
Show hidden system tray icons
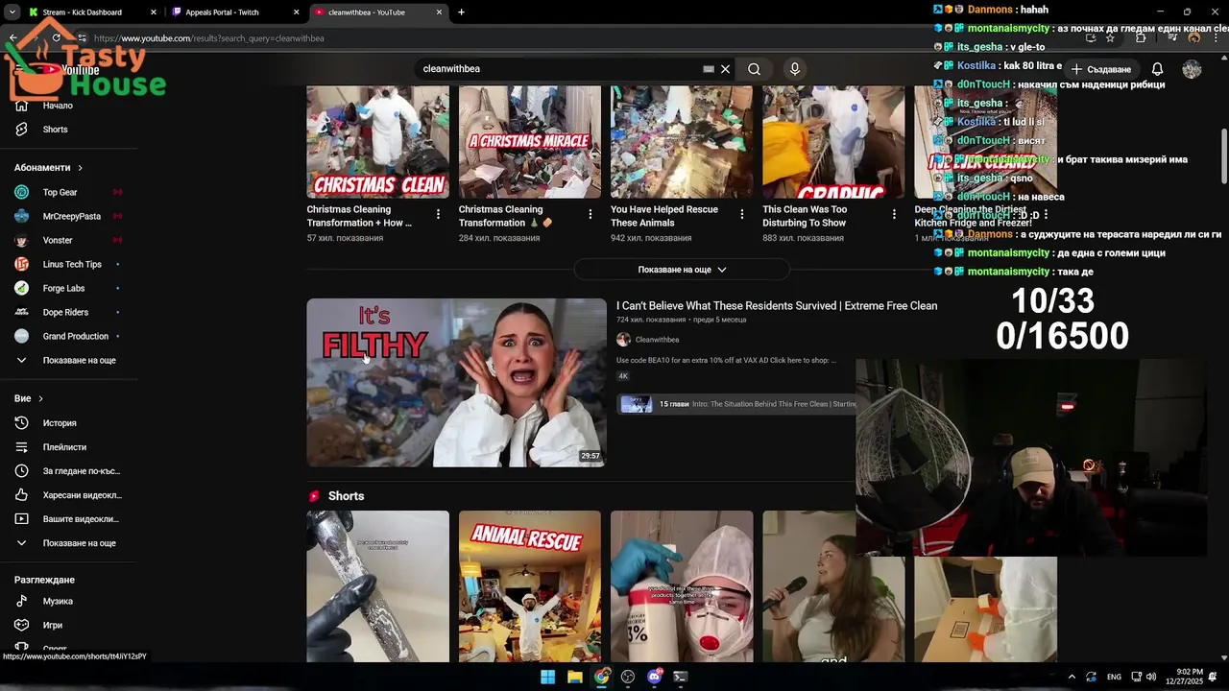point(1072,677)
